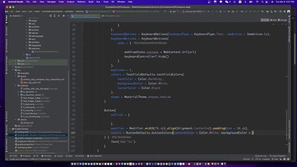Expand the pager folder
297x167 pixels.
[27, 20]
